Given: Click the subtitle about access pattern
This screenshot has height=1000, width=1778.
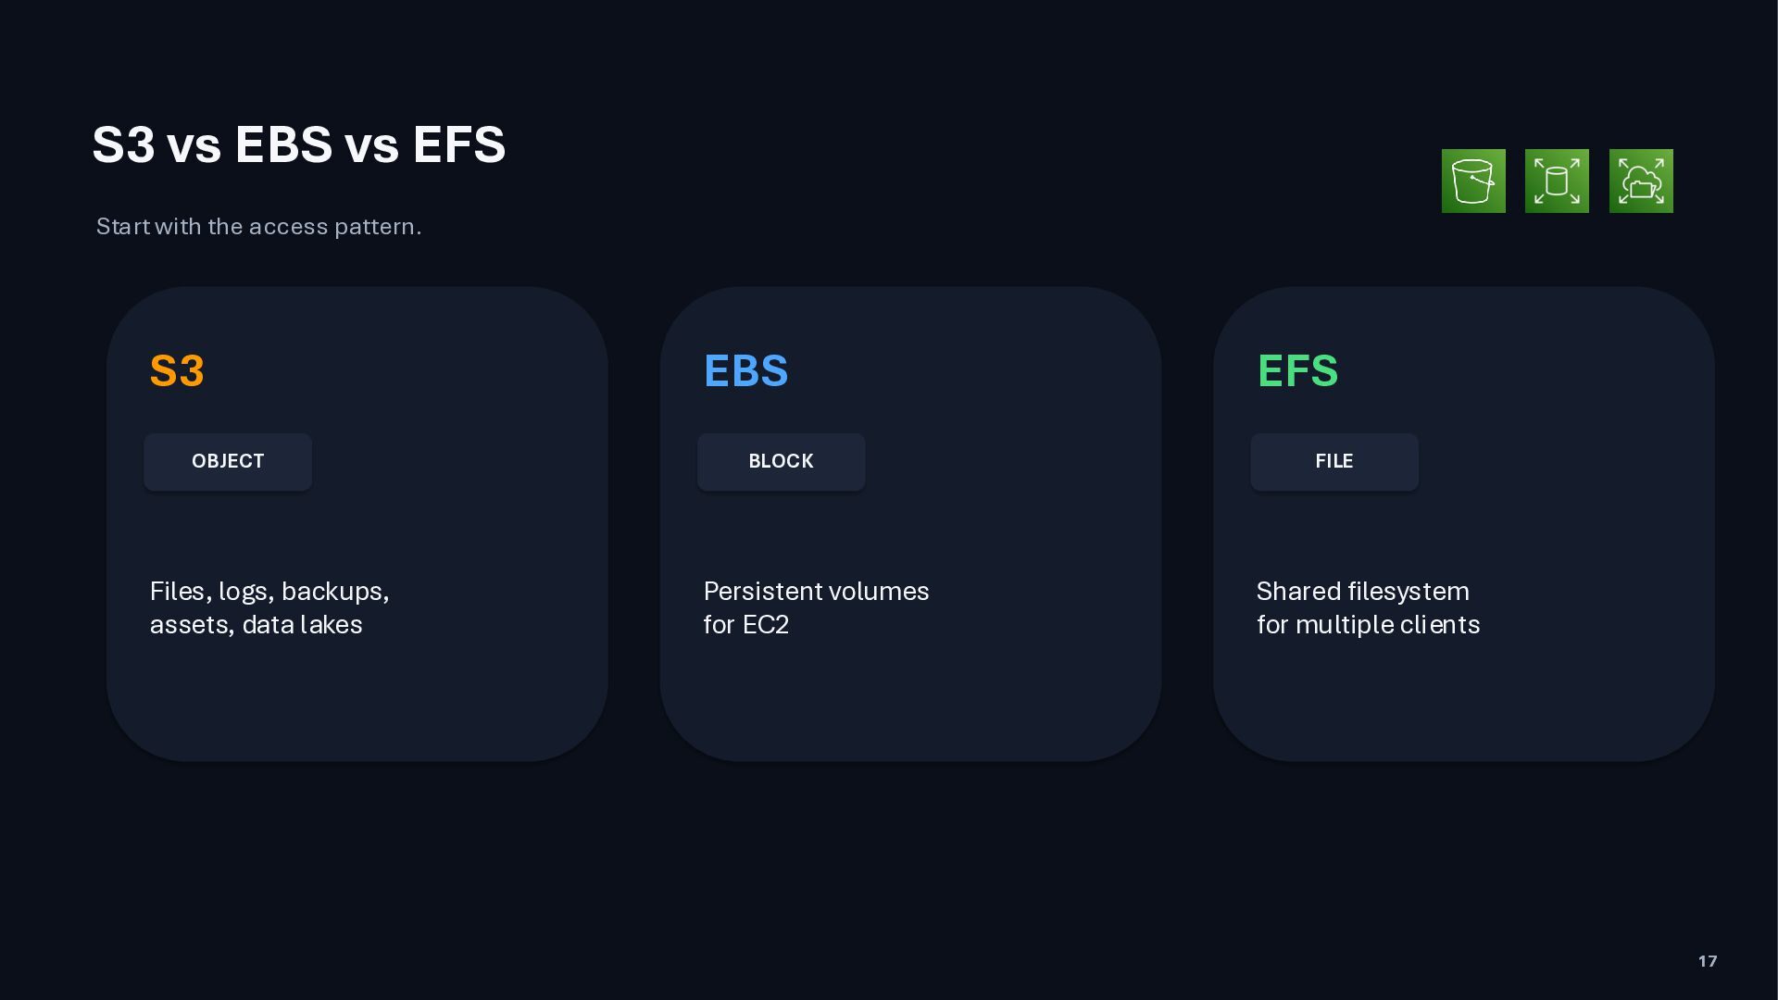Looking at the screenshot, I should click(x=259, y=226).
